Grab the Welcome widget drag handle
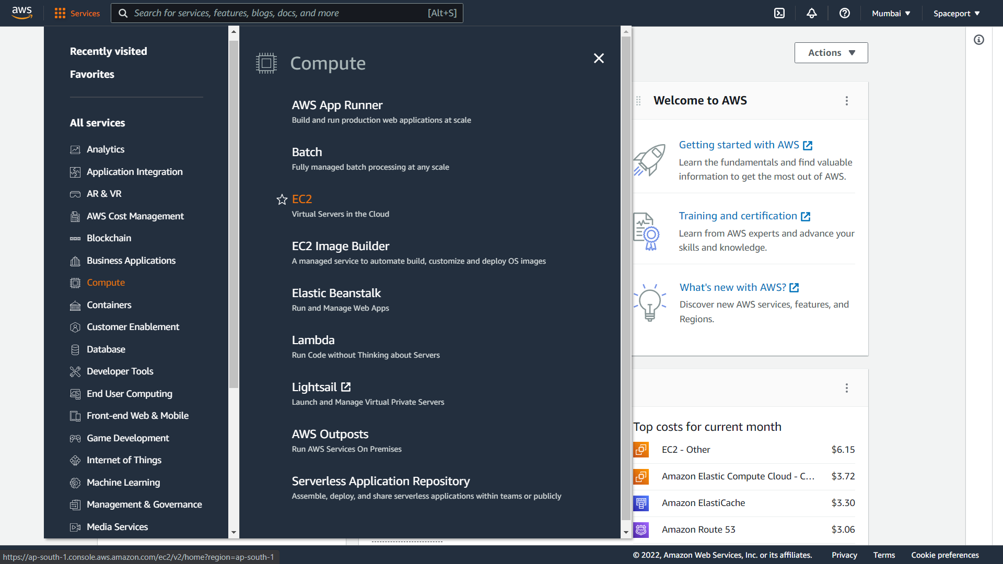The height and width of the screenshot is (564, 1003). pos(638,101)
